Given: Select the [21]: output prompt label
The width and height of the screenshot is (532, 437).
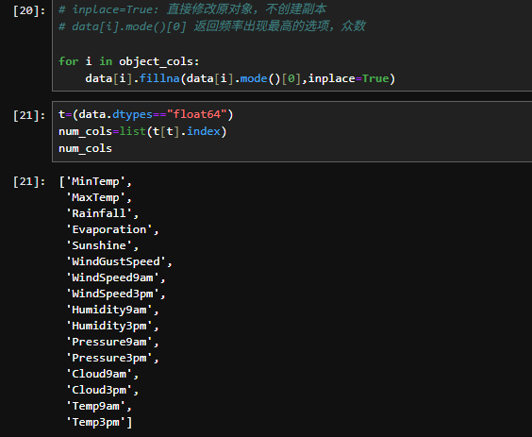Looking at the screenshot, I should (29, 181).
